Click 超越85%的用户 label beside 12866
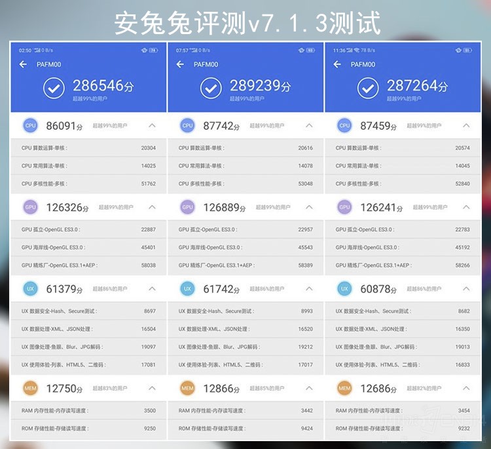This screenshot has height=449, width=491. (x=267, y=389)
